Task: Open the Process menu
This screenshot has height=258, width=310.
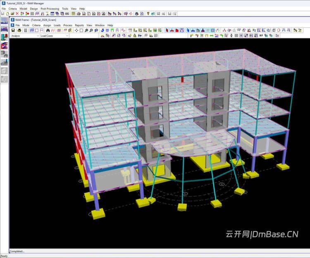Action: coord(68,25)
